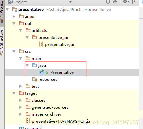This screenshot has height=129, width=143.
Task: Select the presentative_jar folder label
Action: [x=54, y=38]
